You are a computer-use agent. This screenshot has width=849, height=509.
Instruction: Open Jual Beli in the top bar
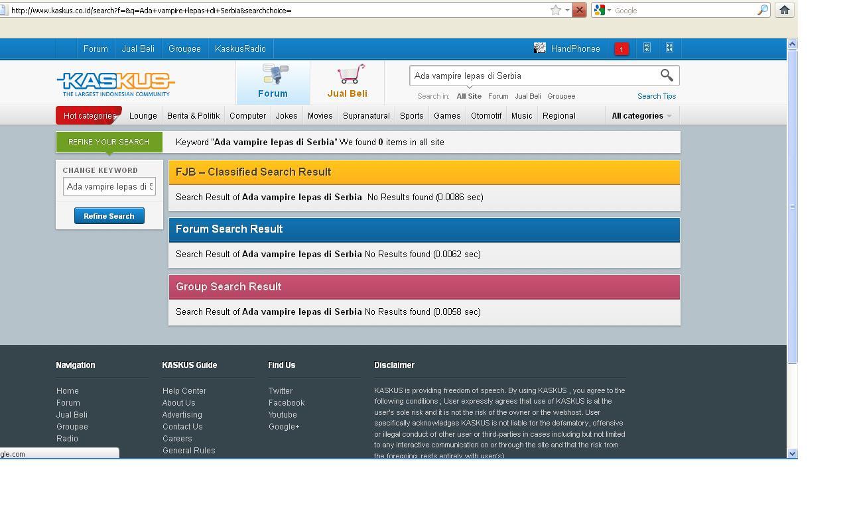(x=138, y=48)
